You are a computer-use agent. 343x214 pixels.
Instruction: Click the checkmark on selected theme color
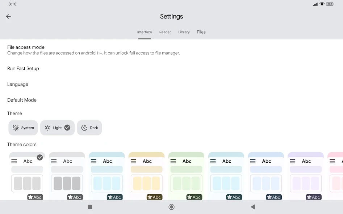pos(40,157)
